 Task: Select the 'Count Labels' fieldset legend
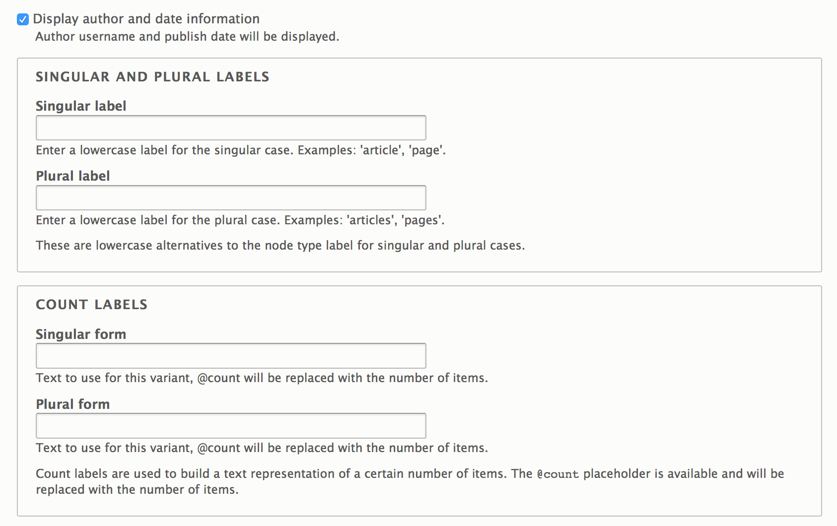tap(92, 305)
